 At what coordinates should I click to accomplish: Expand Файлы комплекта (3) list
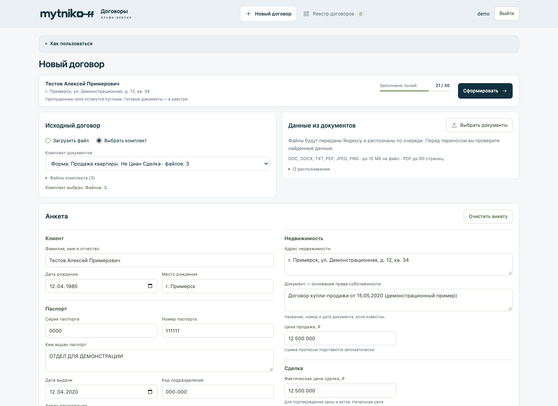click(70, 178)
